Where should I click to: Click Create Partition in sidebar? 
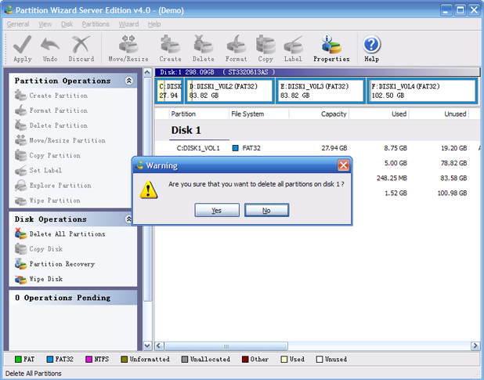[x=51, y=96]
